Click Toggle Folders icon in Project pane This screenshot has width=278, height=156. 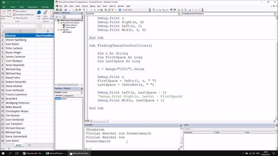[x=64, y=17]
